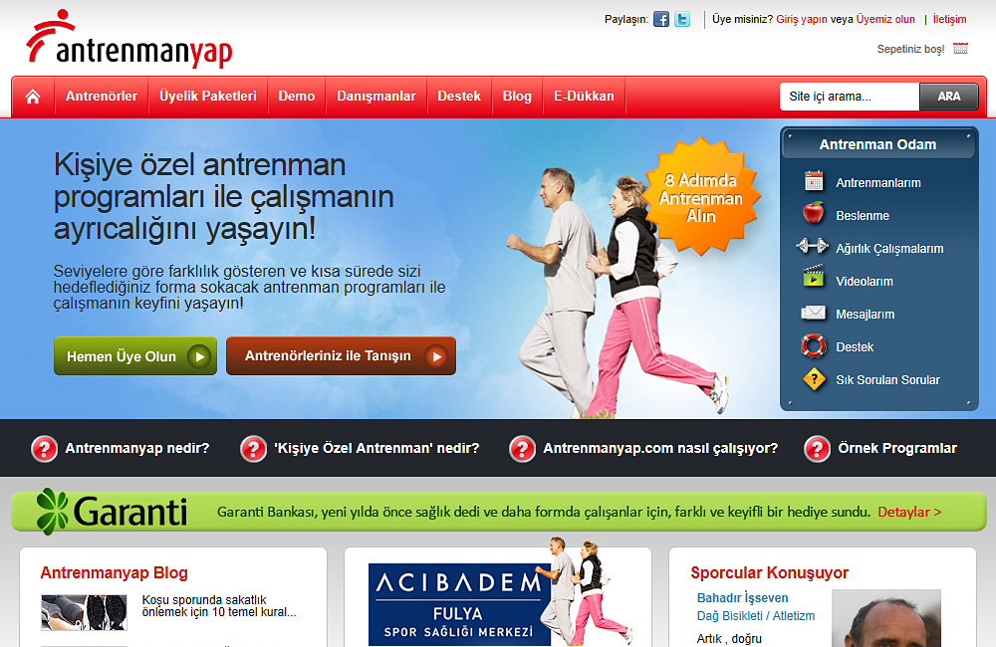
Task: Click the Sepetiniz boş! cart text
Action: tap(911, 49)
